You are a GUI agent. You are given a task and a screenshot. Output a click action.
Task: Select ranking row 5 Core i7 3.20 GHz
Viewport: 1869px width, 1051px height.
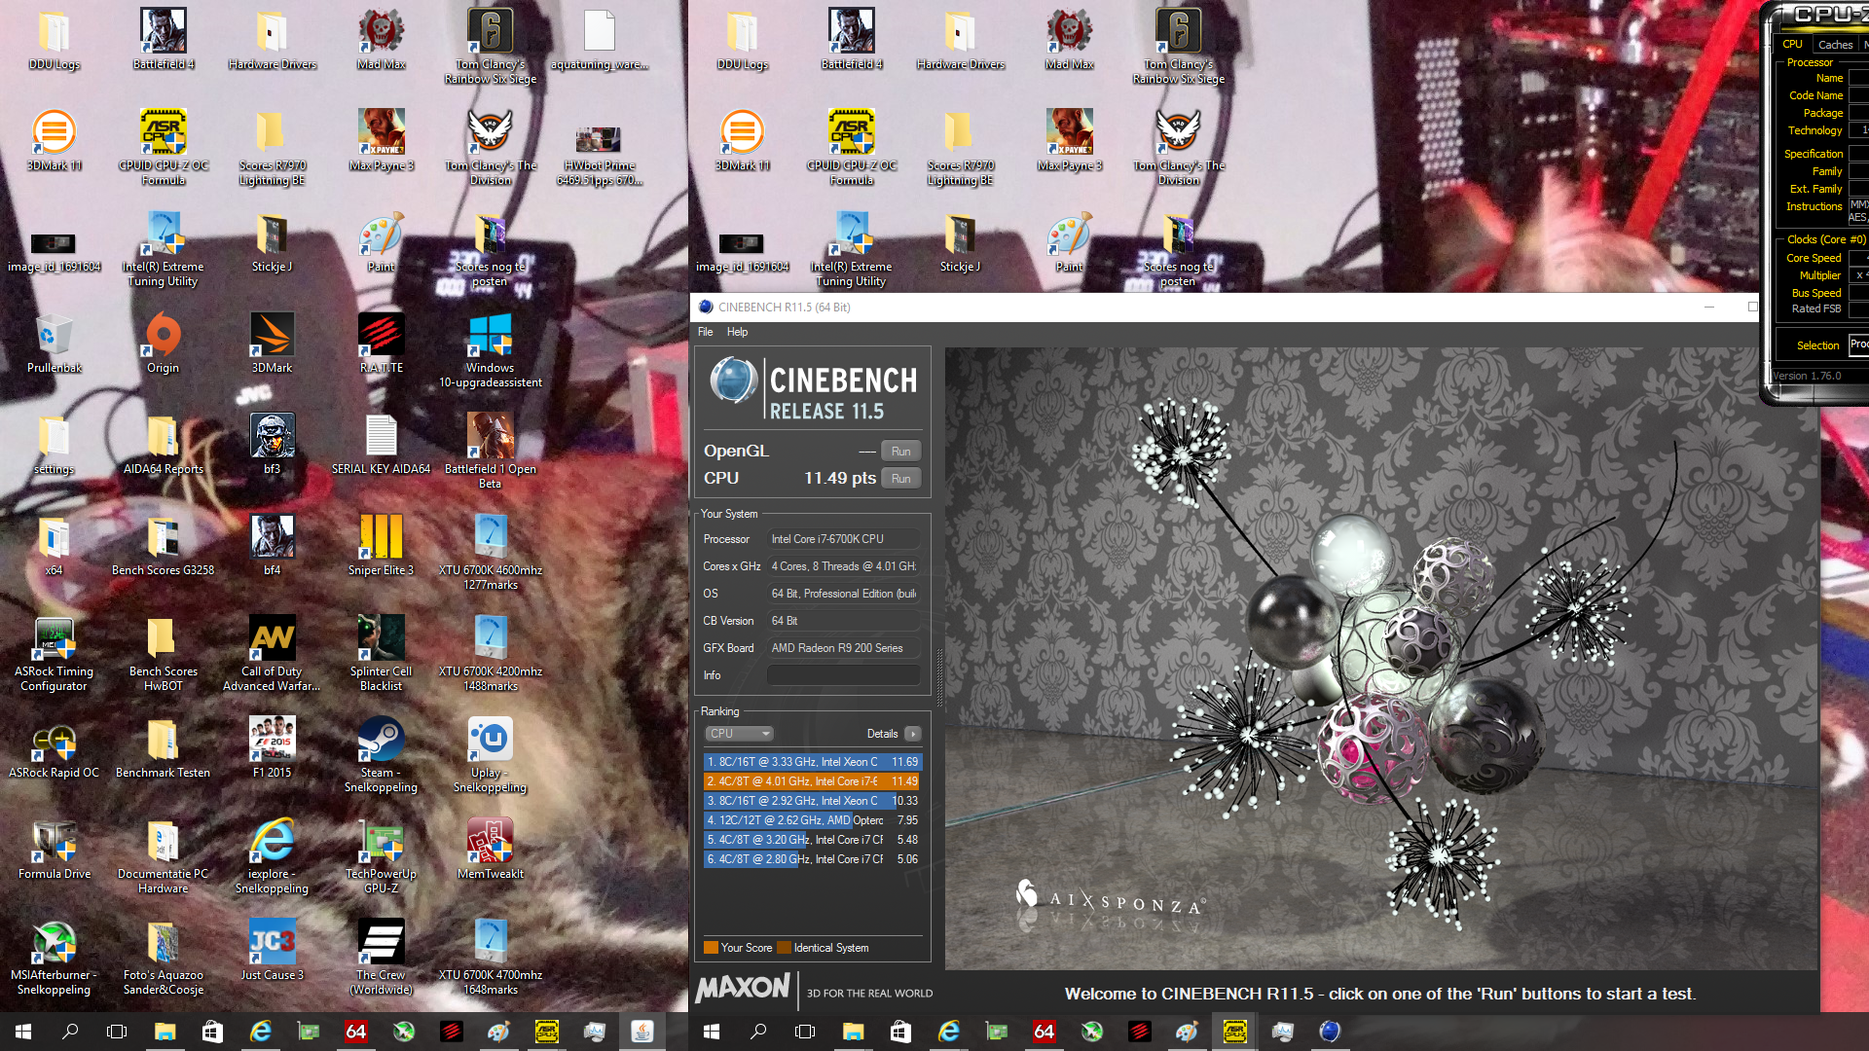[812, 840]
